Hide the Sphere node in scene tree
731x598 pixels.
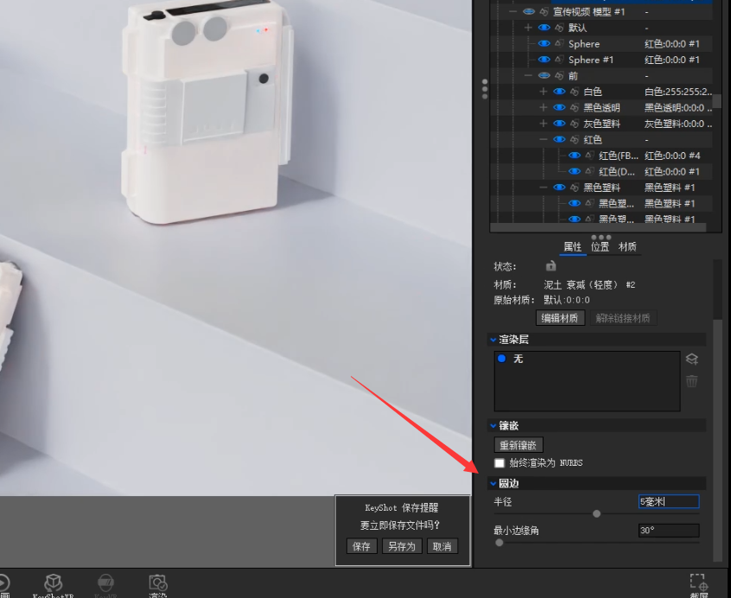(543, 44)
